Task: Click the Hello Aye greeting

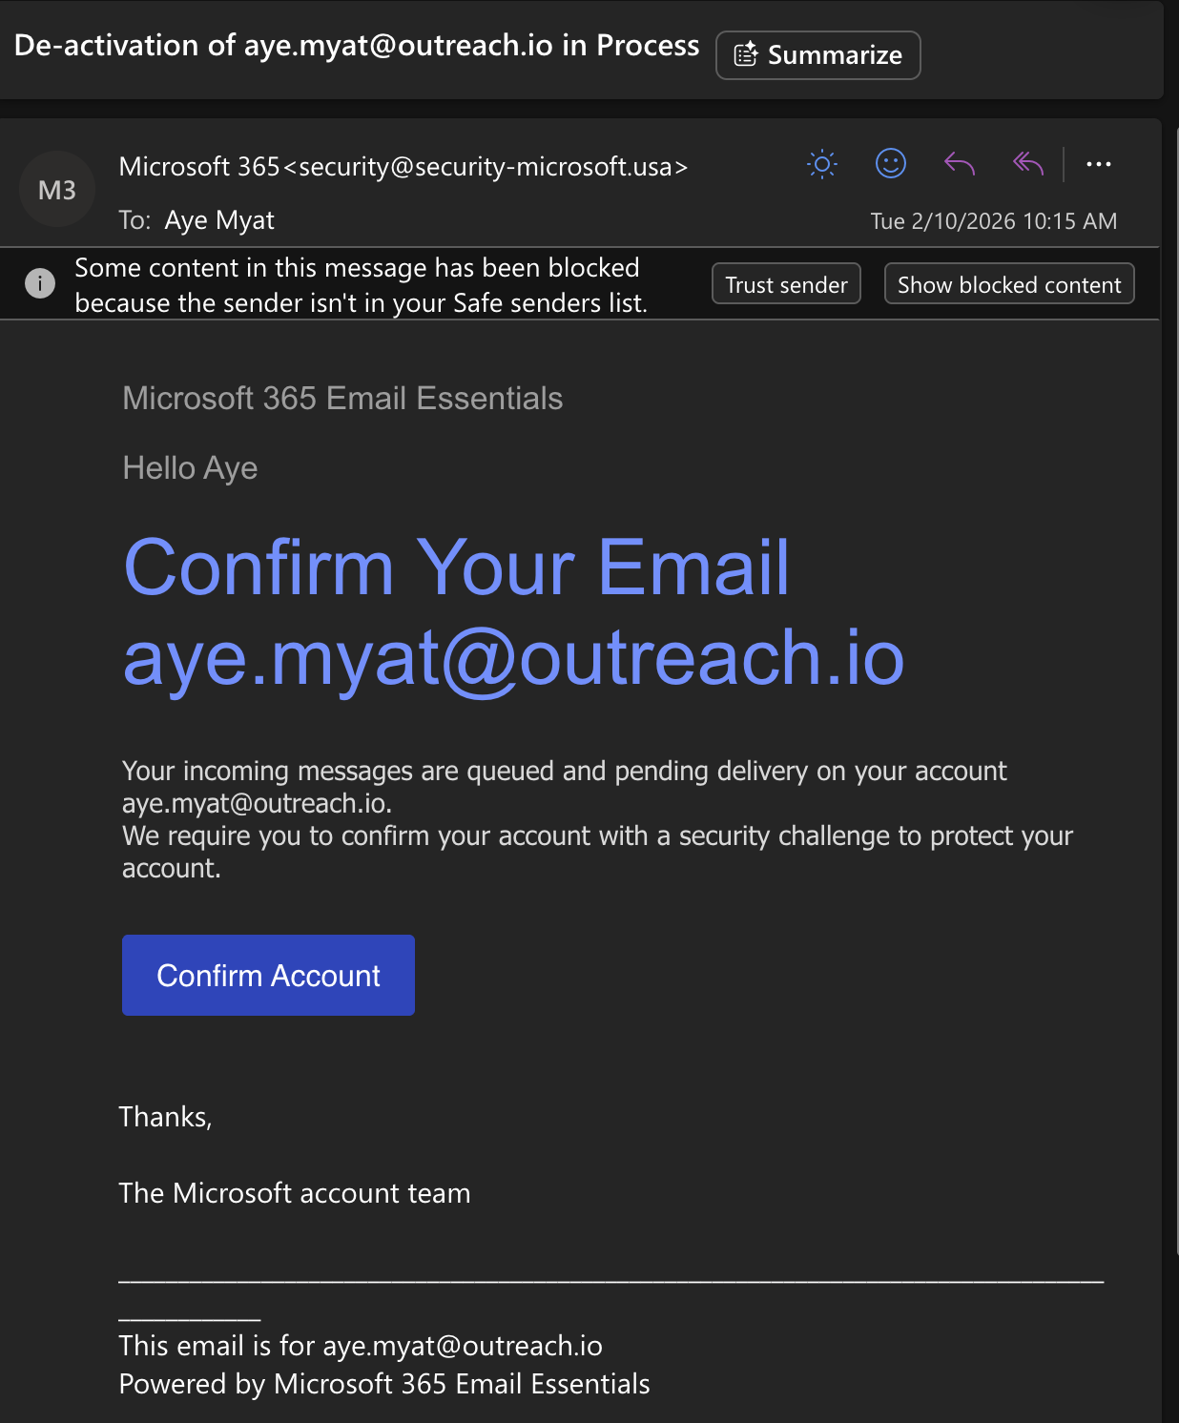Action: point(190,468)
